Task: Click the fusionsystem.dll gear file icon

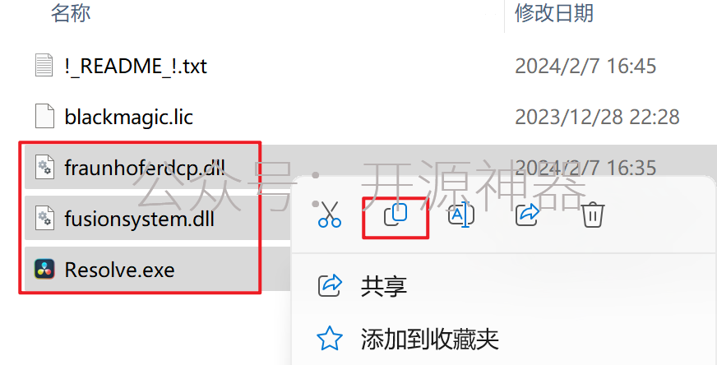Action: (x=44, y=218)
